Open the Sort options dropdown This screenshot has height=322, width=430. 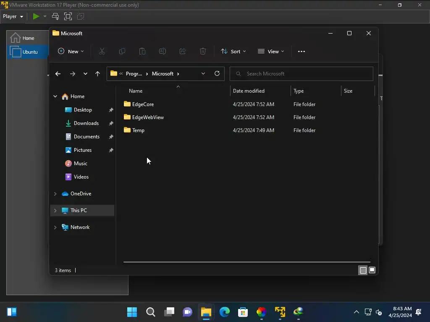[233, 52]
